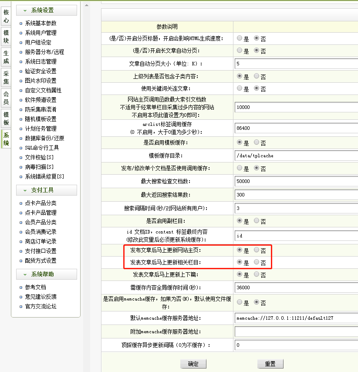Select 是 for 开启长文章自动分页
The image size is (358, 372).
click(240, 50)
